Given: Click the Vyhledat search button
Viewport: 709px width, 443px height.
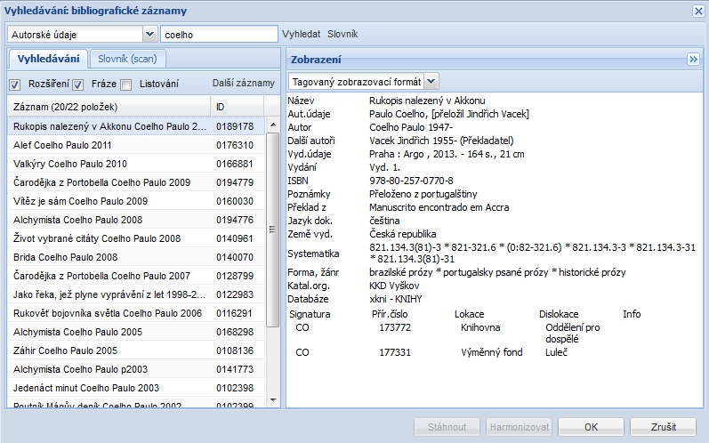Looking at the screenshot, I should (301, 34).
